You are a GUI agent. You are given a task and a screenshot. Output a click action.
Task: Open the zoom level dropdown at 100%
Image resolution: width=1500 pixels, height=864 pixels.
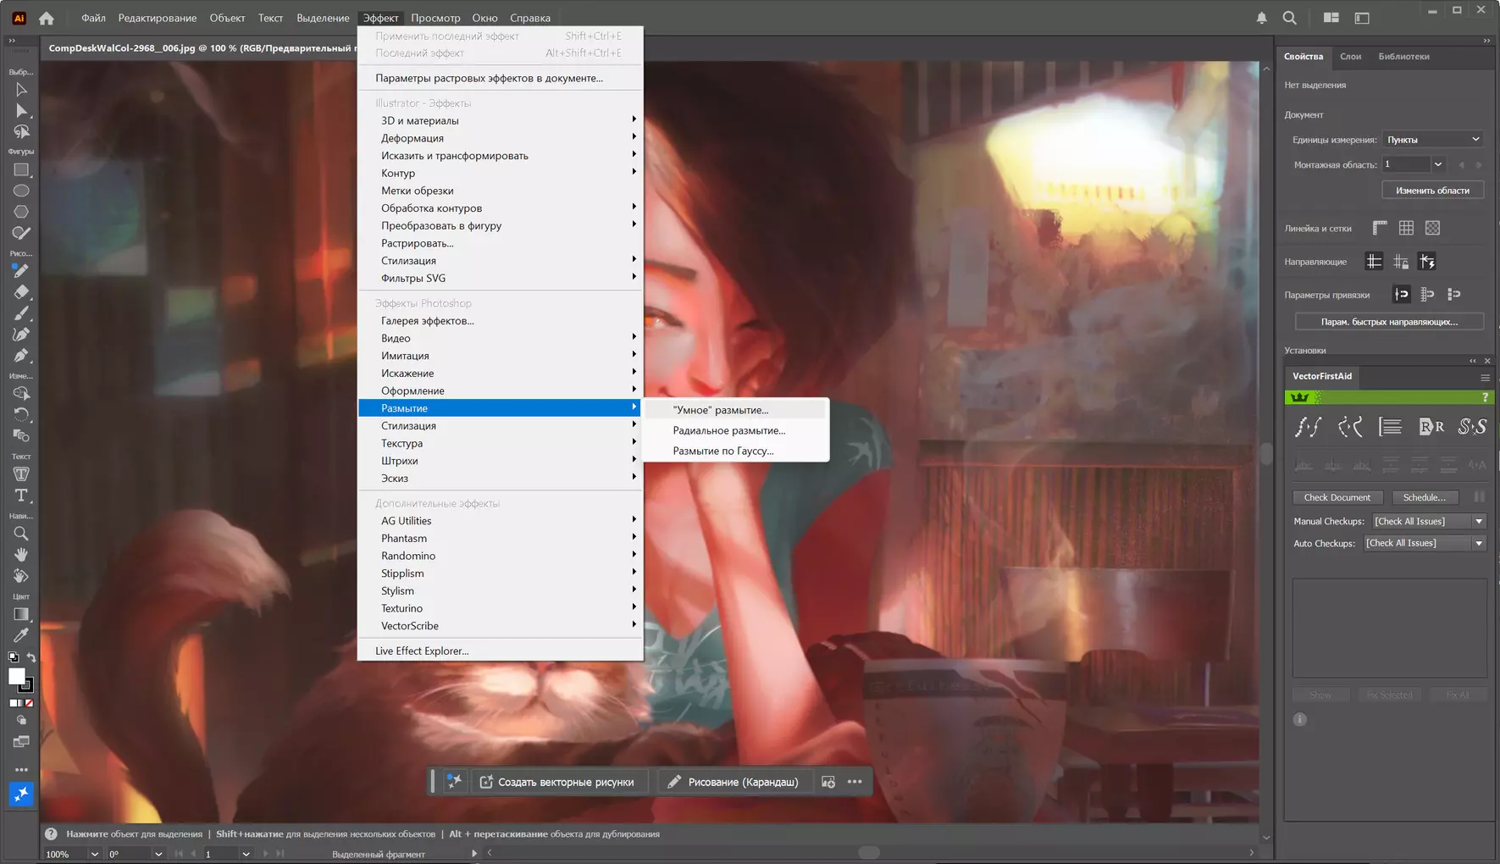coord(94,854)
